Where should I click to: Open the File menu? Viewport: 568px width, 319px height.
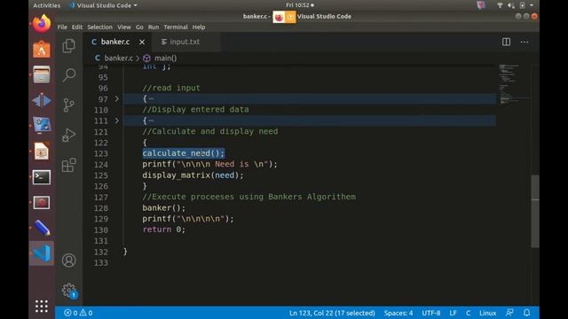click(62, 27)
